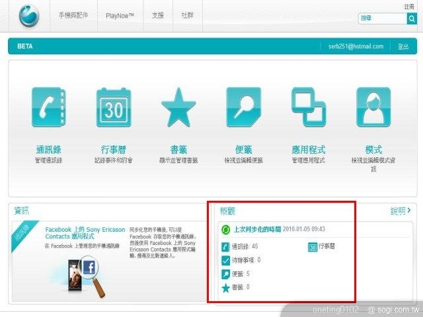This screenshot has width=423, height=317.
Task: Open the 應用程式 applications icon
Action: (309, 106)
